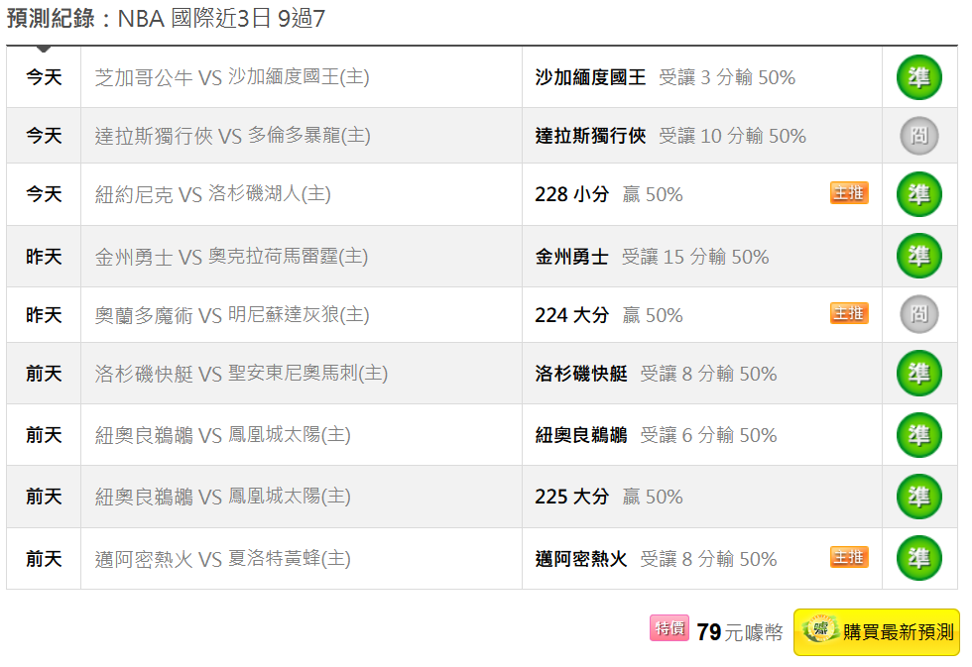Click green 準 icon for 洛杉磯快艇 row
Image resolution: width=972 pixels, height=667 pixels.
[918, 374]
